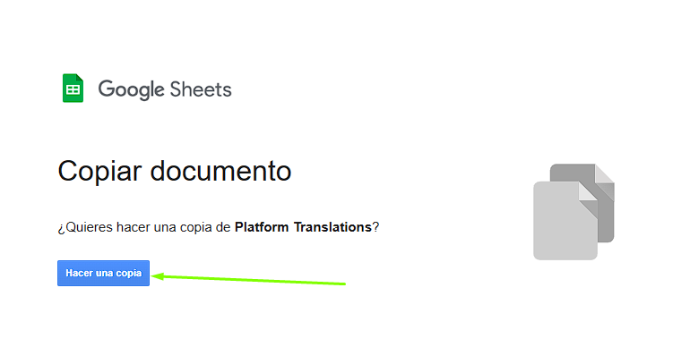The height and width of the screenshot is (364, 690).
Task: Click the green arrow's pointed head
Action: (156, 276)
